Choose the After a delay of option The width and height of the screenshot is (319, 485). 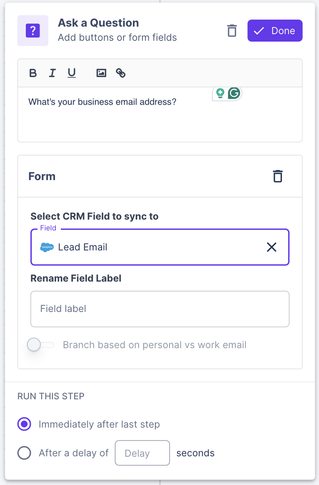click(25, 453)
